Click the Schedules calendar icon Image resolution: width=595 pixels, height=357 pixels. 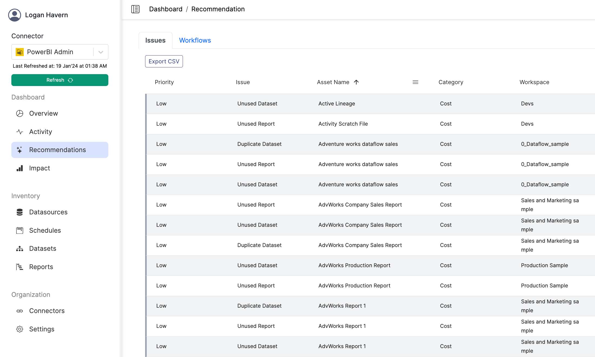point(20,231)
